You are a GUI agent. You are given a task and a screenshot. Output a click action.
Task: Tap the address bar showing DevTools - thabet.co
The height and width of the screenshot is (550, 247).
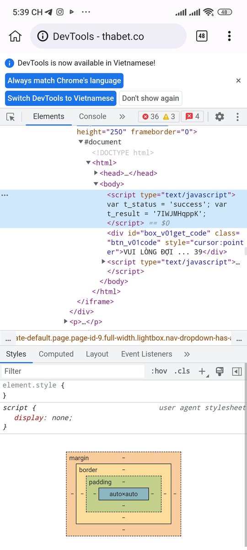(x=108, y=36)
